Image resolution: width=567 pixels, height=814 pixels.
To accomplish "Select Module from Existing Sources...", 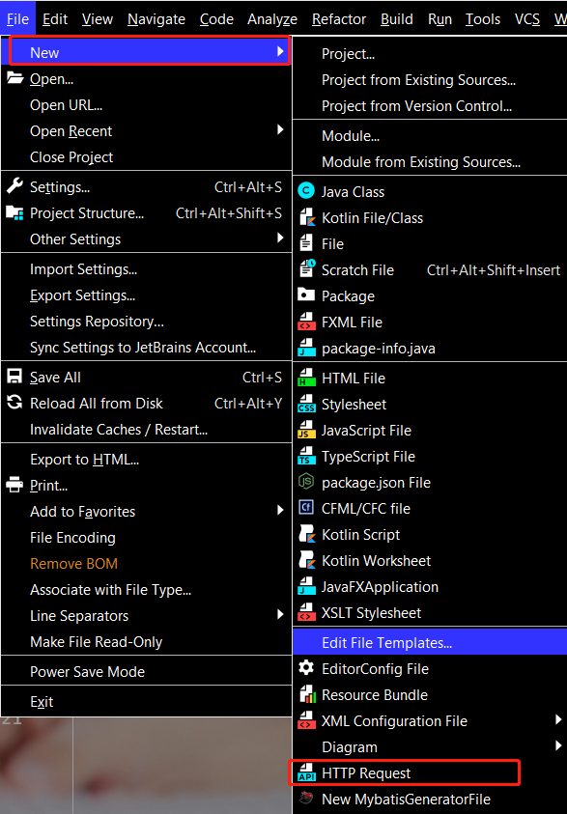I will (430, 161).
